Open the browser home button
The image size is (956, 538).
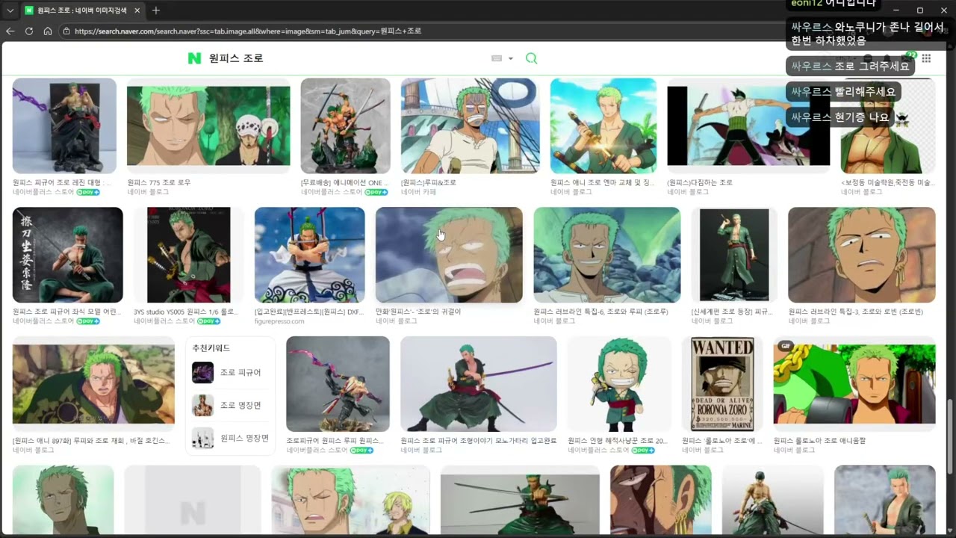pyautogui.click(x=48, y=31)
